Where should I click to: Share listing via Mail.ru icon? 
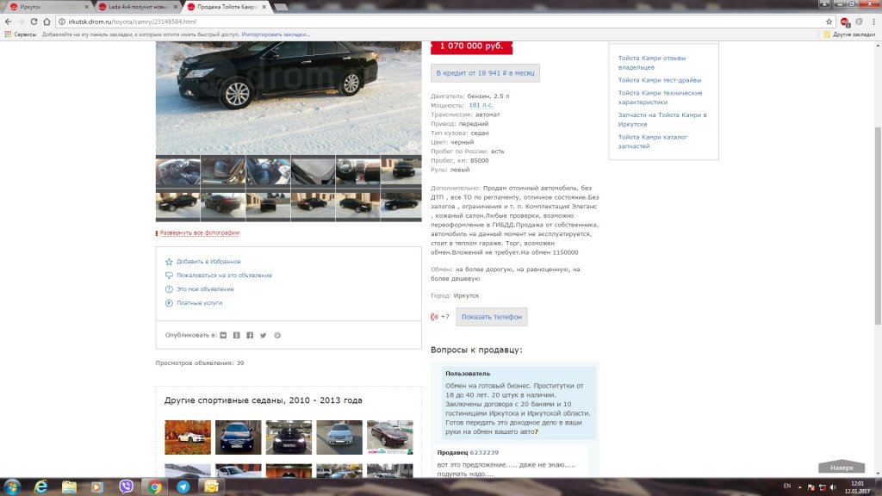click(x=277, y=335)
